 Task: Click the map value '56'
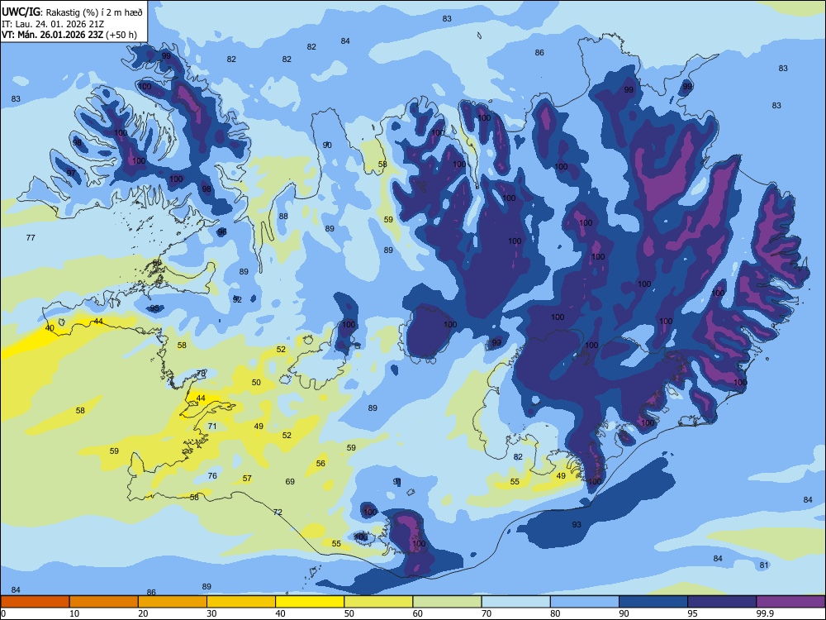pyautogui.click(x=320, y=464)
